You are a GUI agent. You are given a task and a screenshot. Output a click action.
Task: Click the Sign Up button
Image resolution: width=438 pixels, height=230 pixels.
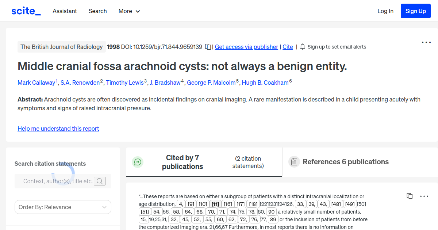click(415, 11)
